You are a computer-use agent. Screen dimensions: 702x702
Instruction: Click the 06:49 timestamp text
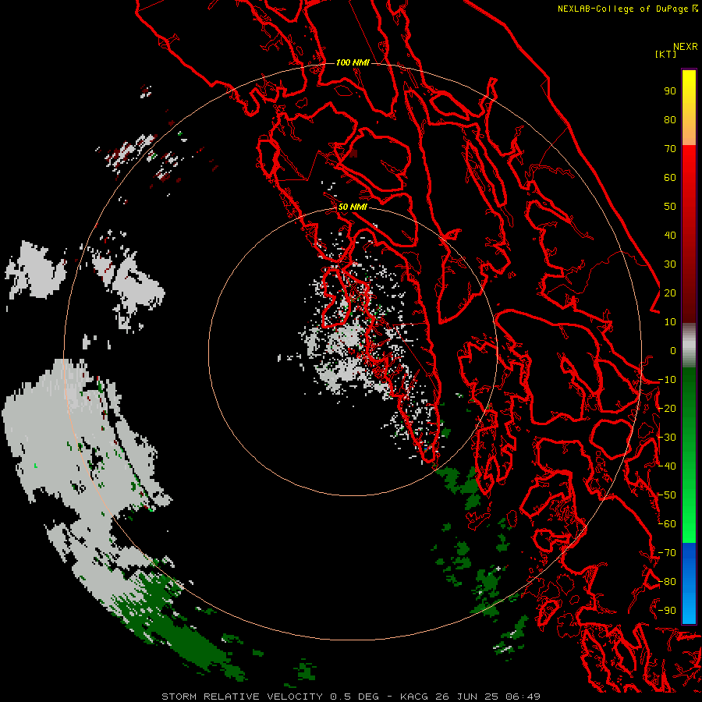(523, 697)
